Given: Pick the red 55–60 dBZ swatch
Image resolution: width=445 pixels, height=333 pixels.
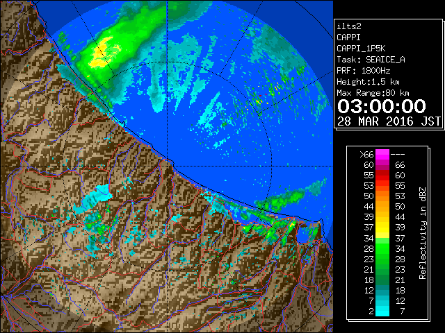Looking at the screenshot, I should coord(382,176).
